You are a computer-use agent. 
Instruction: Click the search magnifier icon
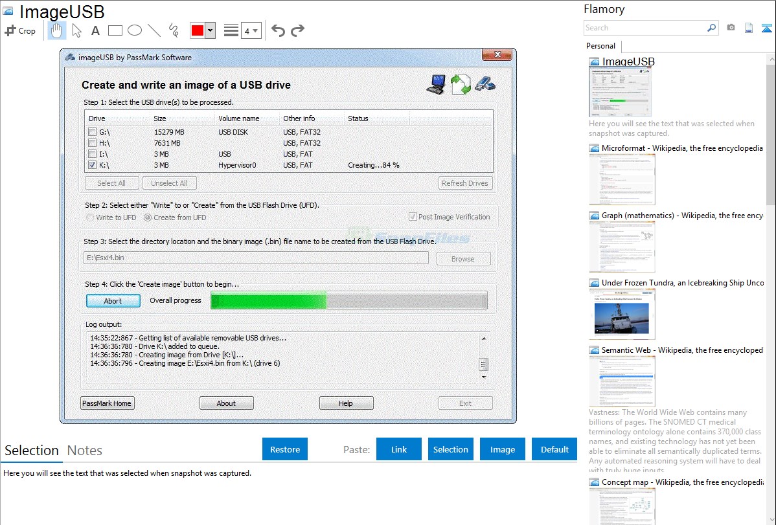pos(711,28)
